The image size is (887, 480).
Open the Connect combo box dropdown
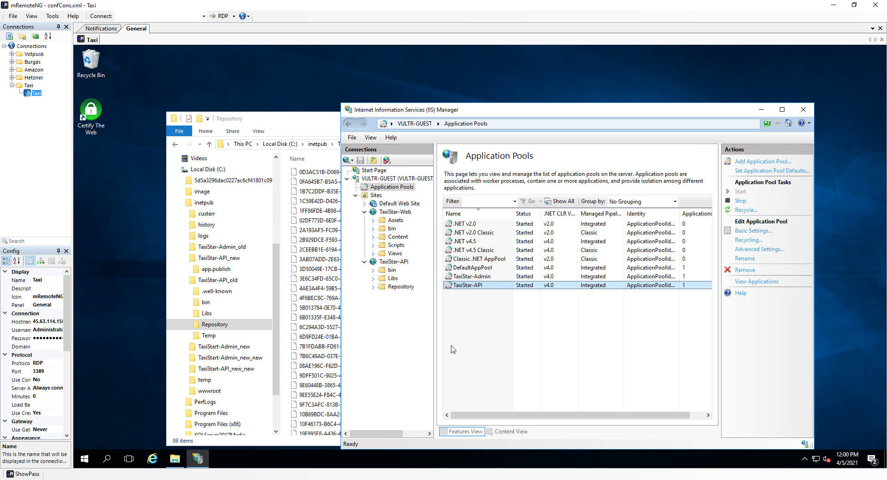click(204, 16)
